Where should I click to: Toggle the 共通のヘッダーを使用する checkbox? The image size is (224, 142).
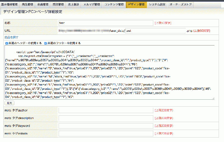pyautogui.click(x=6, y=43)
